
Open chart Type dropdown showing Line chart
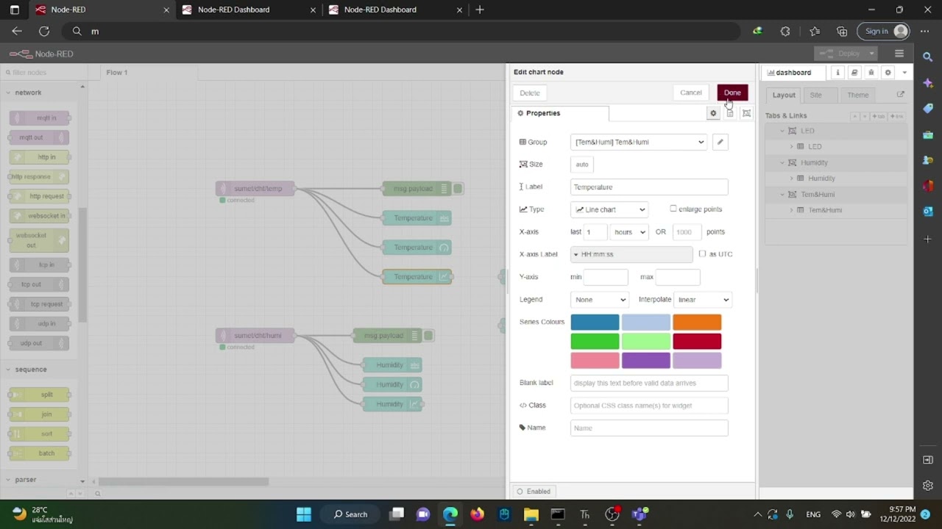pyautogui.click(x=609, y=209)
